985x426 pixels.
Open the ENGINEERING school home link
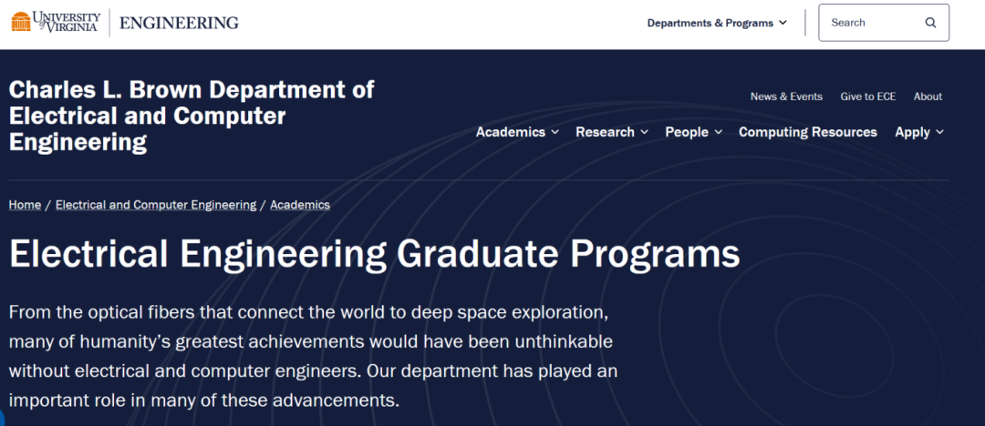[179, 23]
